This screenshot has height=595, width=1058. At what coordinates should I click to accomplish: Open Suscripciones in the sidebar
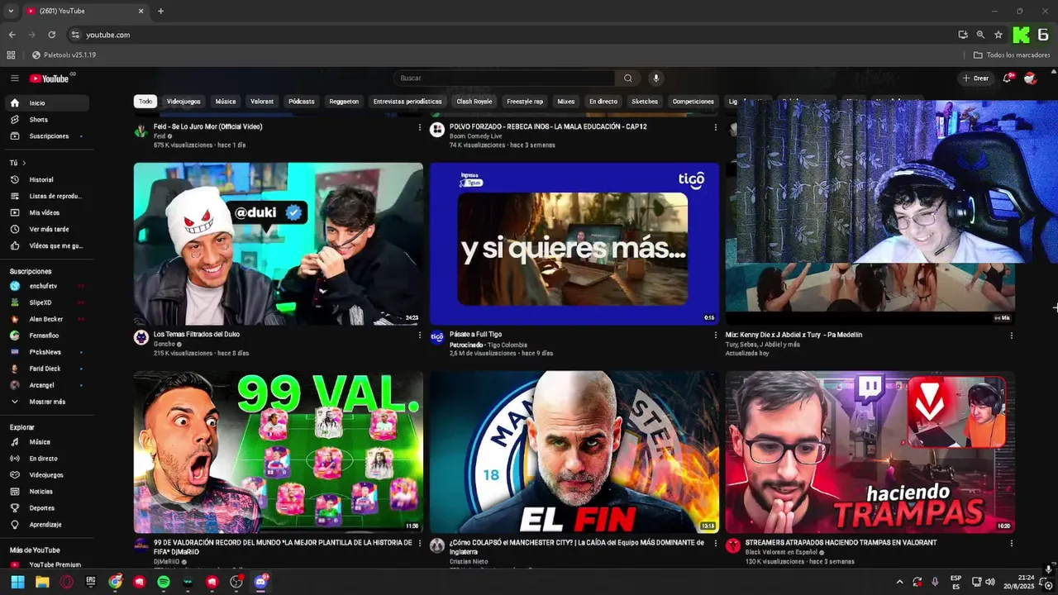[x=47, y=136]
